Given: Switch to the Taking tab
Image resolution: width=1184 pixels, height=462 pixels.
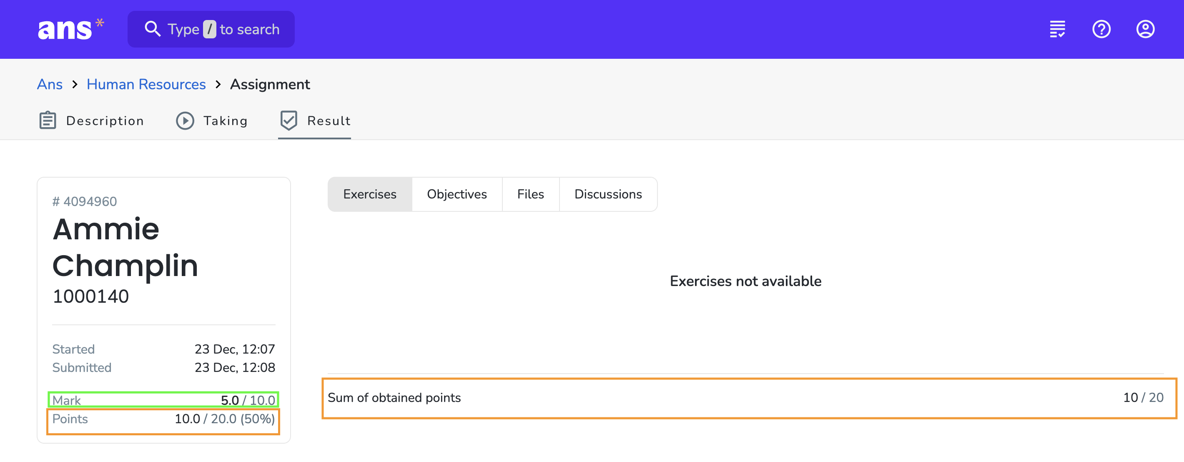Looking at the screenshot, I should click(211, 121).
